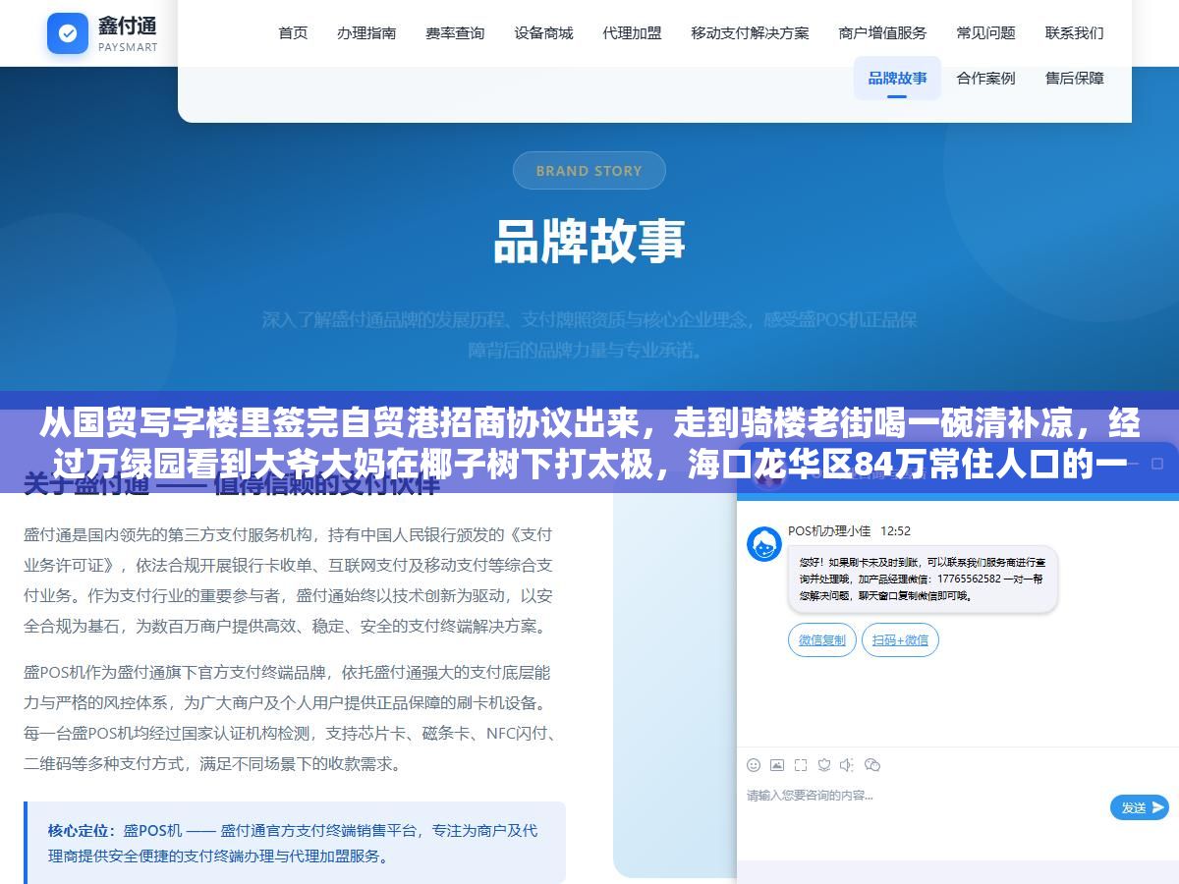1179x884 pixels.
Task: Open the 办理指南 menu item
Action: [x=366, y=32]
